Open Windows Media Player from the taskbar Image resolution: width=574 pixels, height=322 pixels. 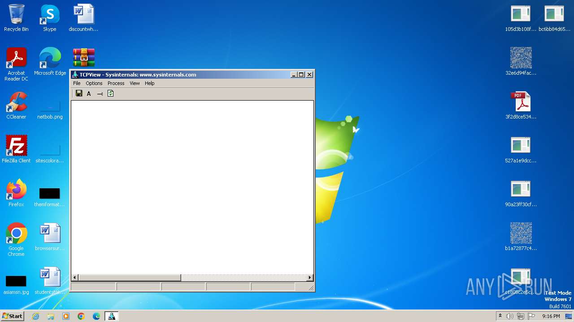66,316
